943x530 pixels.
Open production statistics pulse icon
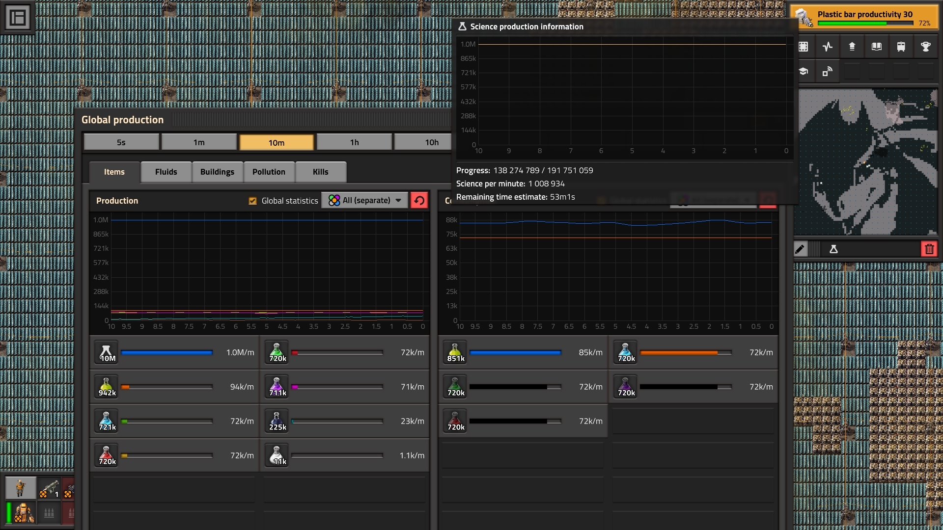pyautogui.click(x=828, y=47)
